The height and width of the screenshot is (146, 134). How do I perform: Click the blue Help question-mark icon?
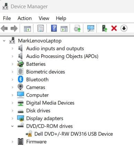[54, 28]
